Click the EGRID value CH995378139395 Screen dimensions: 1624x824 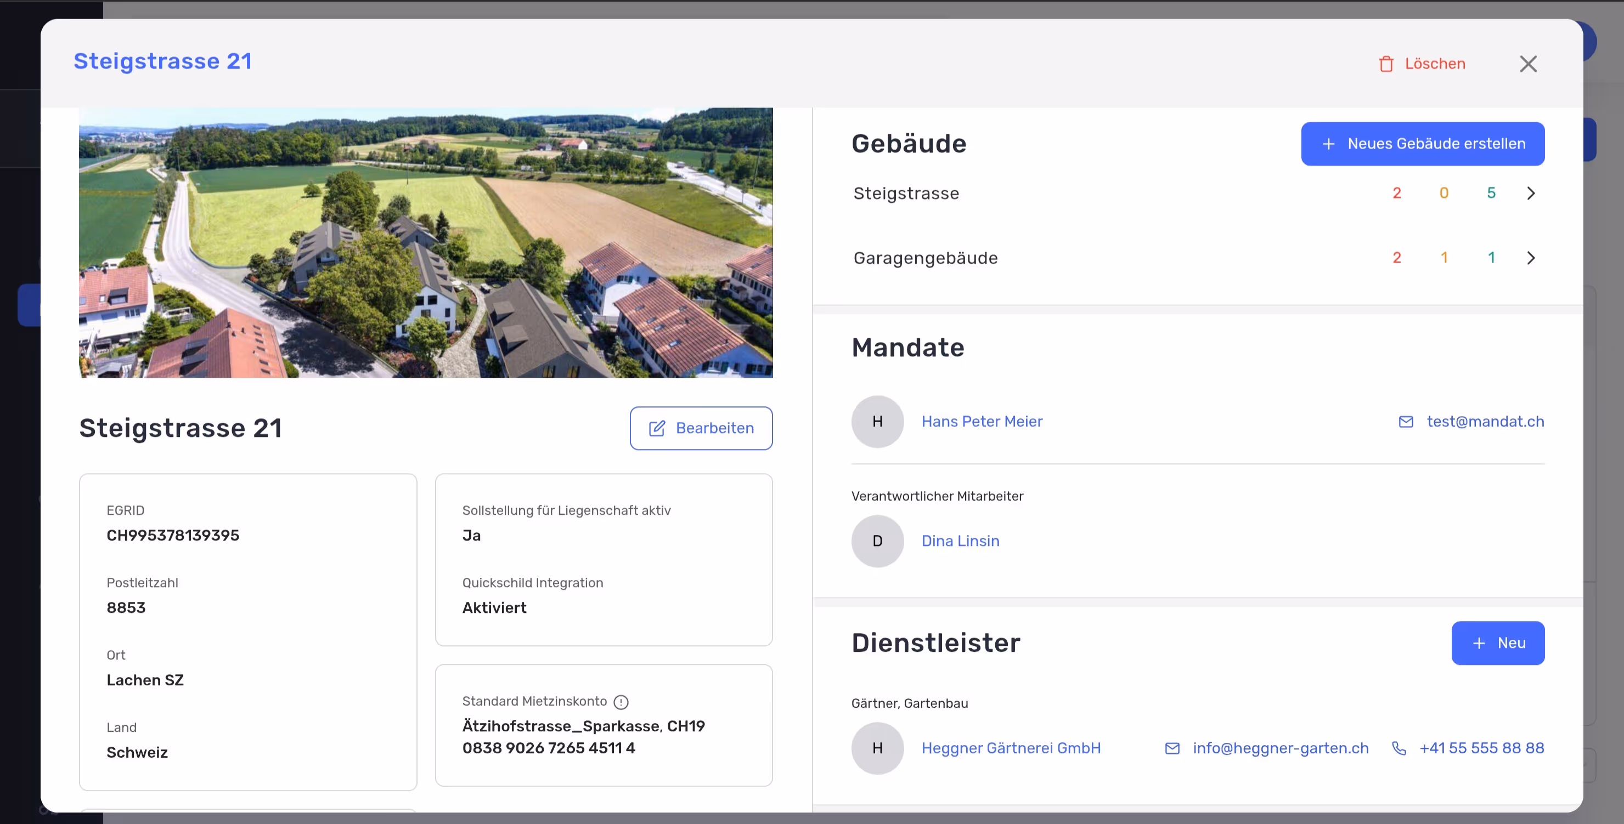pos(173,536)
